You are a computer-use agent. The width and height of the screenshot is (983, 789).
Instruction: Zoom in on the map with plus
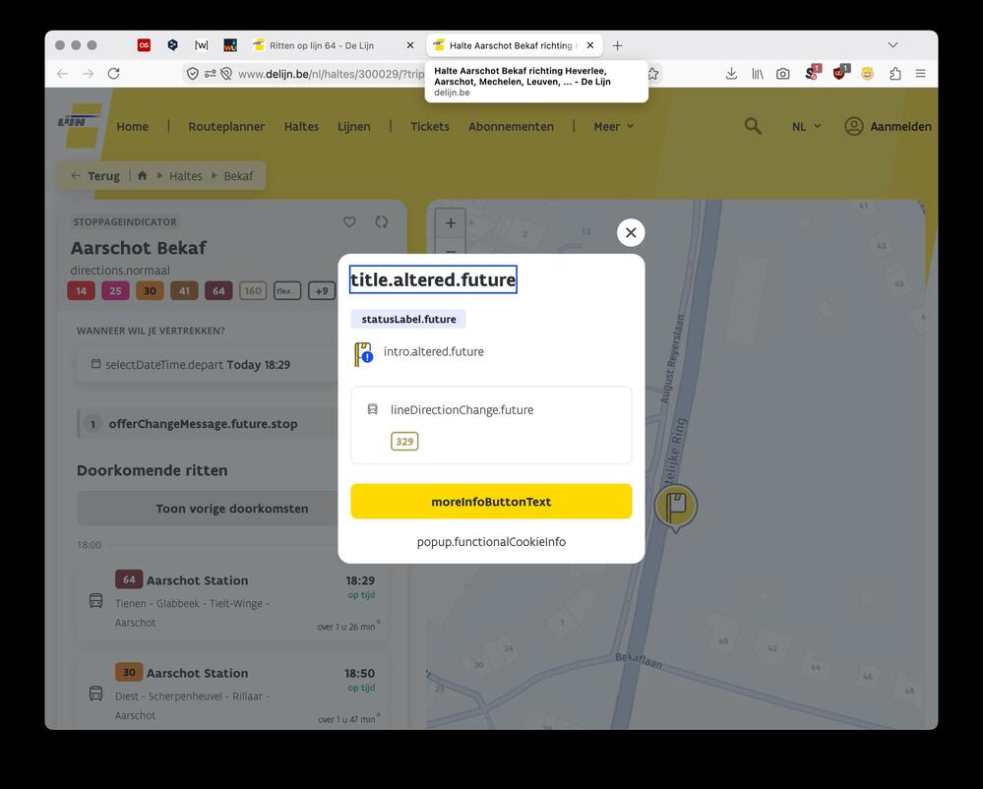pyautogui.click(x=450, y=223)
